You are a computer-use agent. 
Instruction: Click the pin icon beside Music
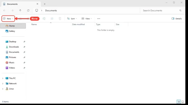24,63
